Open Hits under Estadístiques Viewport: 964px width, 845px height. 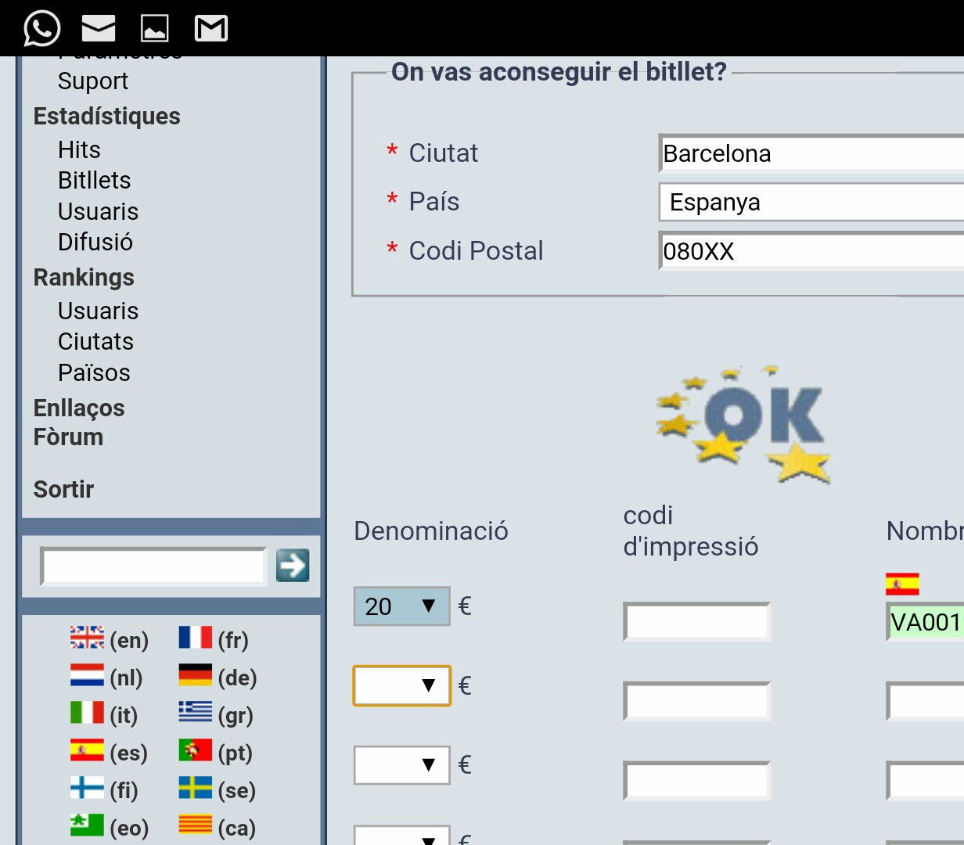(79, 149)
